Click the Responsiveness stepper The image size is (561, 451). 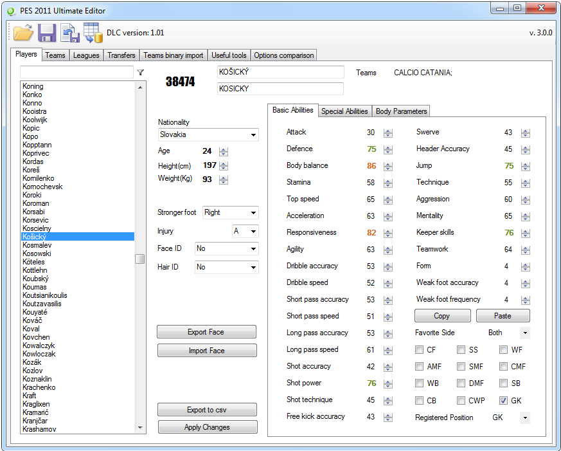388,233
